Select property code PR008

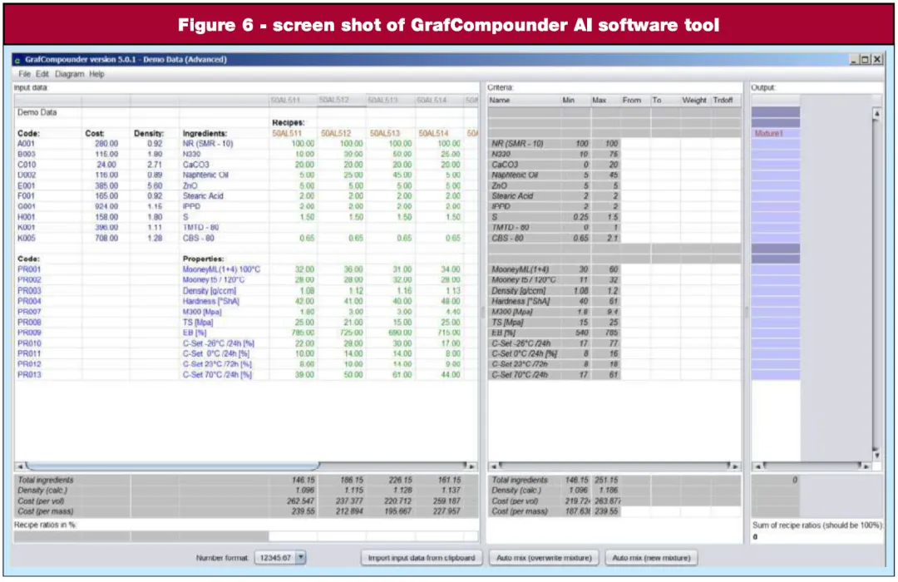pos(29,322)
